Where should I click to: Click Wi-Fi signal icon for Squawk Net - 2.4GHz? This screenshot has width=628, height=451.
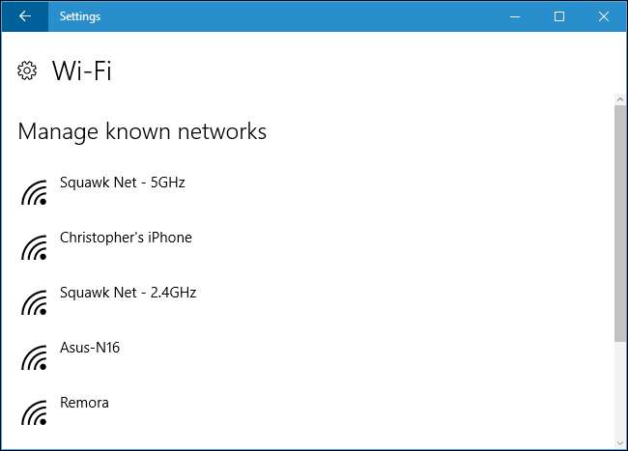click(x=35, y=303)
